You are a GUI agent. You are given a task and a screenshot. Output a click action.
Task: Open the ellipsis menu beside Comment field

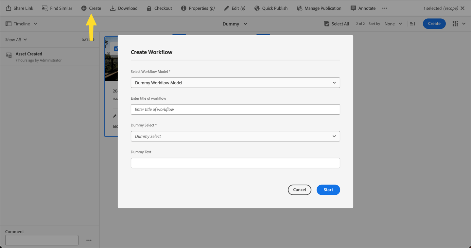[89, 240]
